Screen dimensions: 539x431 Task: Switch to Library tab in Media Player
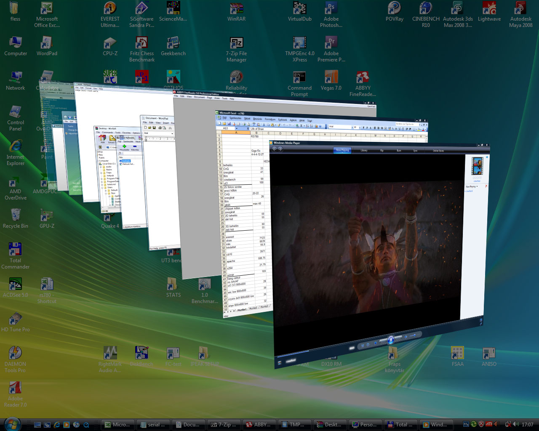[364, 150]
